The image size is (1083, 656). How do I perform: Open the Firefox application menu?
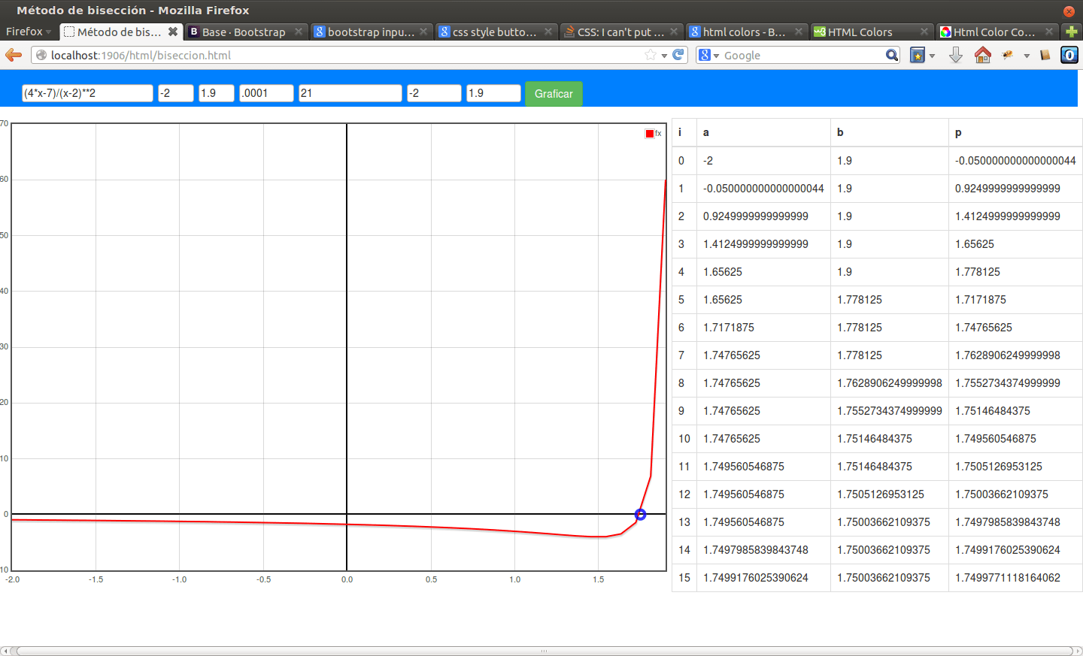pyautogui.click(x=29, y=32)
